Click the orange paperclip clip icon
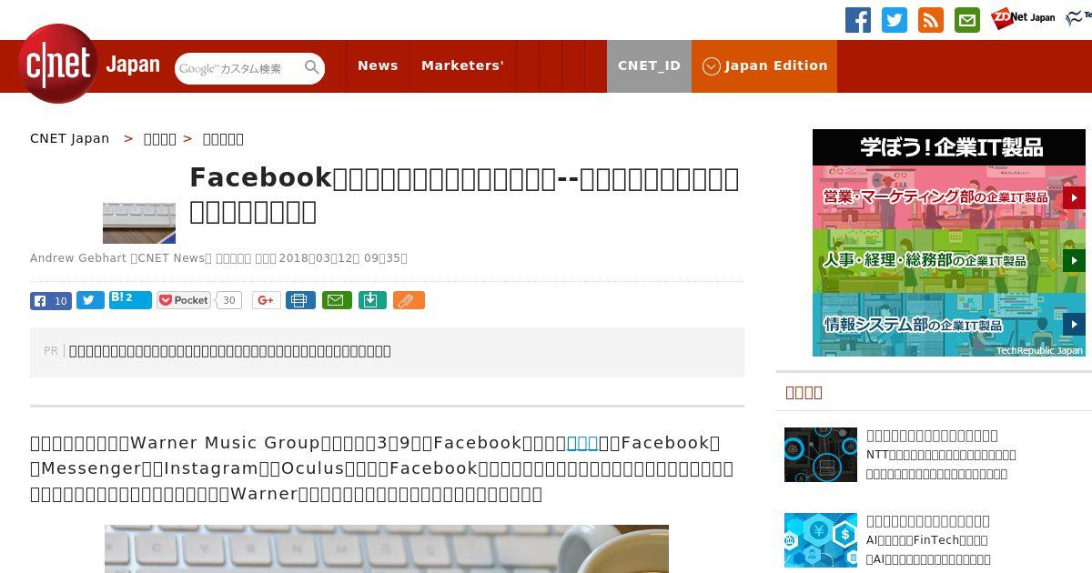1092x573 pixels. (409, 300)
